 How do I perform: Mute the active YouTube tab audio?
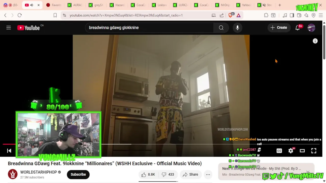32,5
